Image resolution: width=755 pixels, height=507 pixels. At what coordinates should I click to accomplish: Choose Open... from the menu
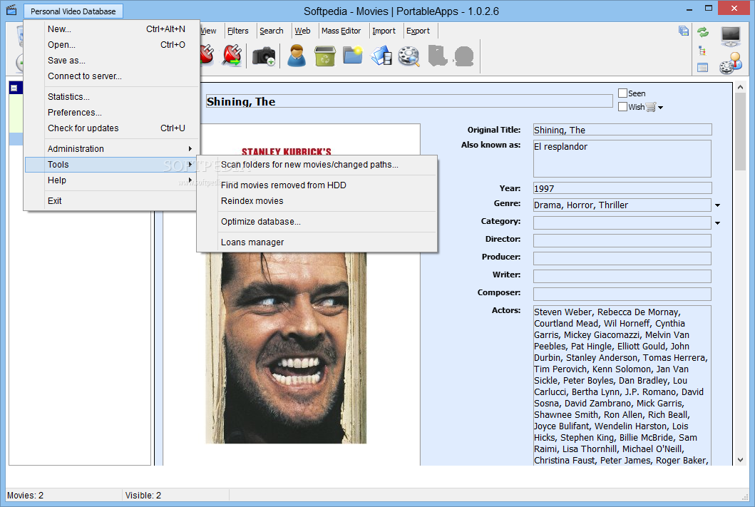coord(112,45)
